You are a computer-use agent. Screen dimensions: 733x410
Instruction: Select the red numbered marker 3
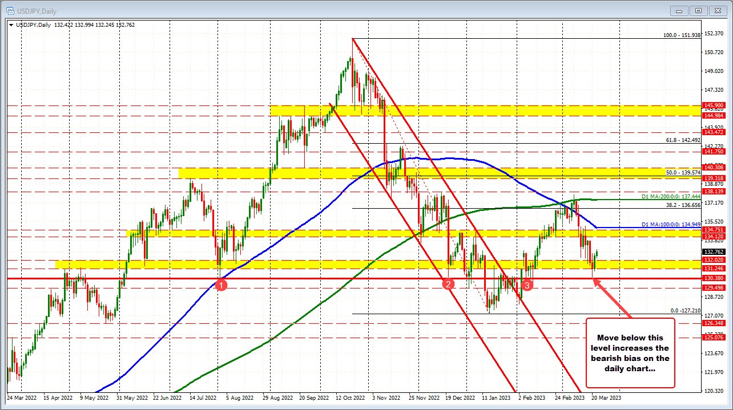(527, 285)
